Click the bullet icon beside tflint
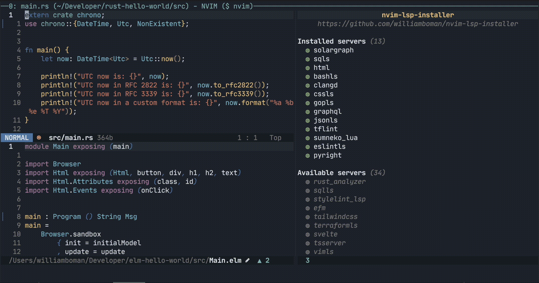This screenshot has height=283, width=539. tap(308, 129)
